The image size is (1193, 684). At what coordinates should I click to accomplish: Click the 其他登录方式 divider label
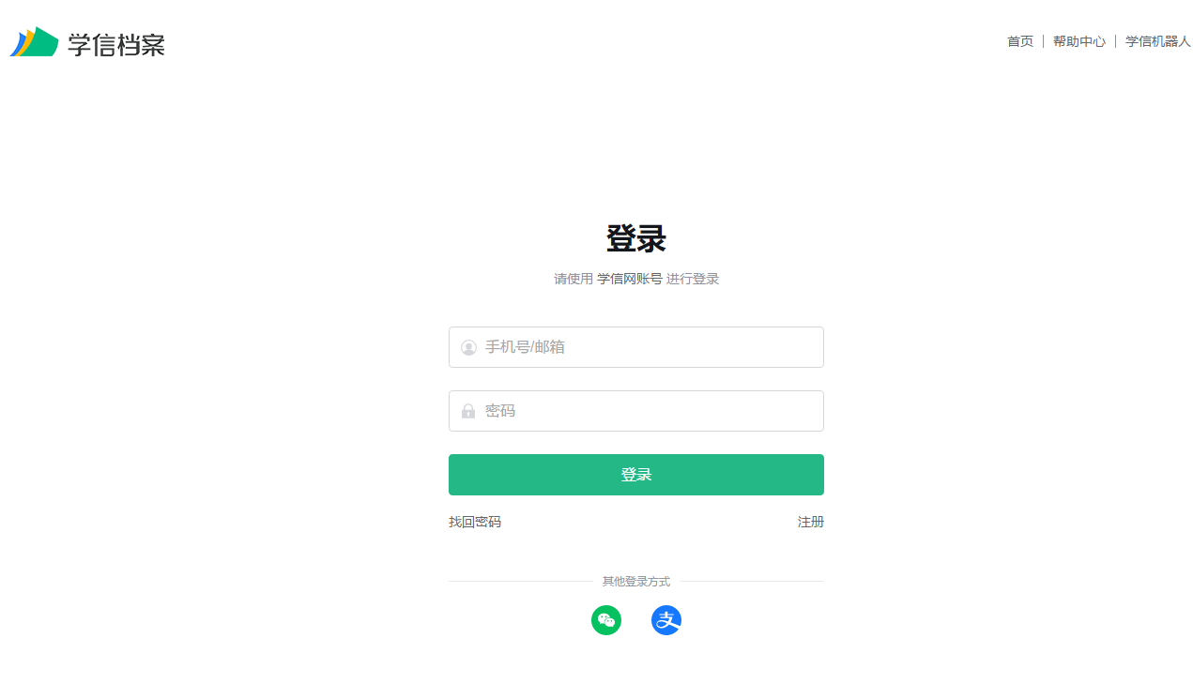coord(636,582)
